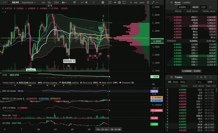Click the CVD indicator label
The width and height of the screenshot is (218, 133).
4,75
